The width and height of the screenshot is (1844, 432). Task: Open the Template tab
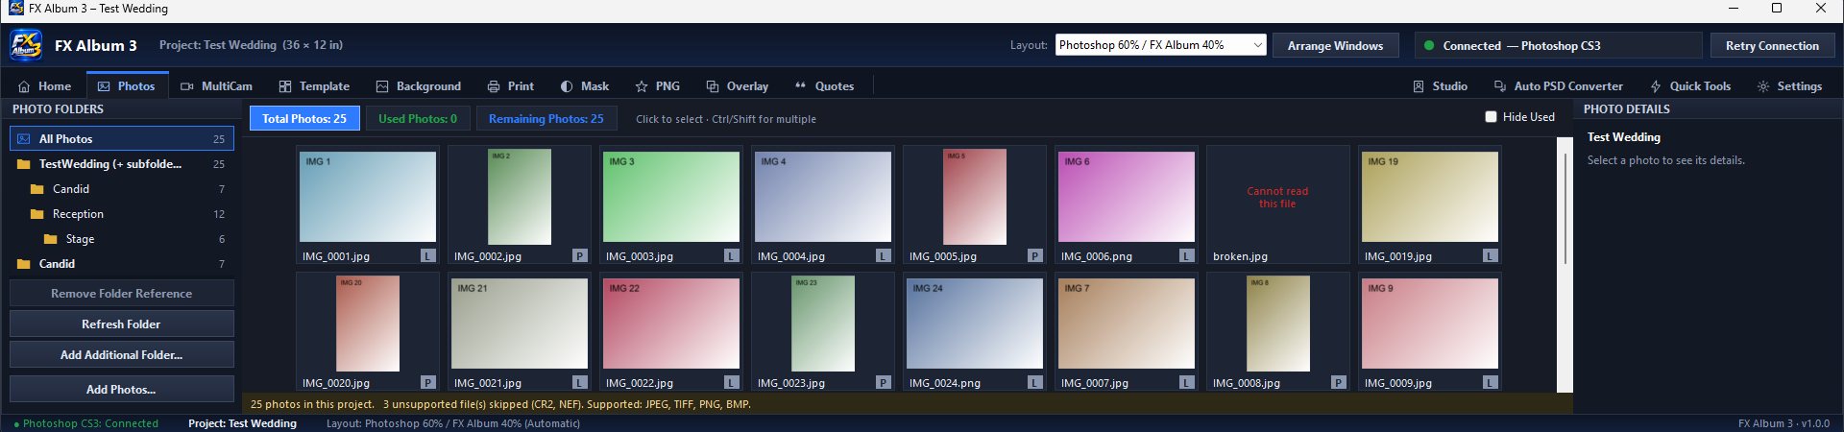314,86
